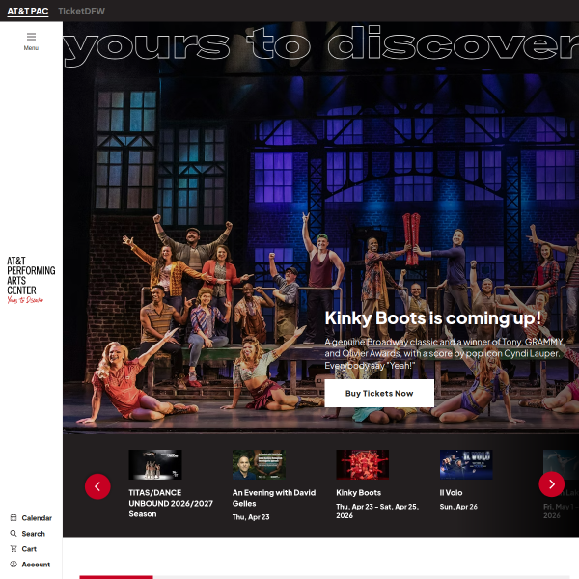Advance to next carousel slide
The height and width of the screenshot is (579, 579).
tap(552, 484)
